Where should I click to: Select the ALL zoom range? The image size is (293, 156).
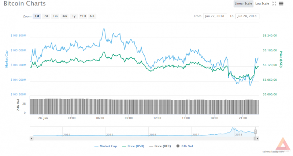click(x=92, y=16)
